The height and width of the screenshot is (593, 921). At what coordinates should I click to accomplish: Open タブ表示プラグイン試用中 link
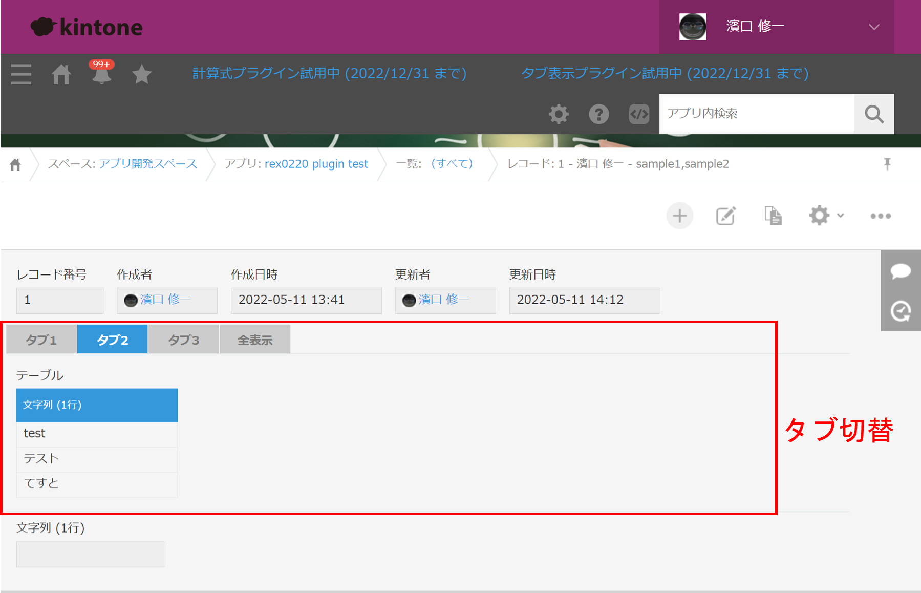[x=665, y=73]
